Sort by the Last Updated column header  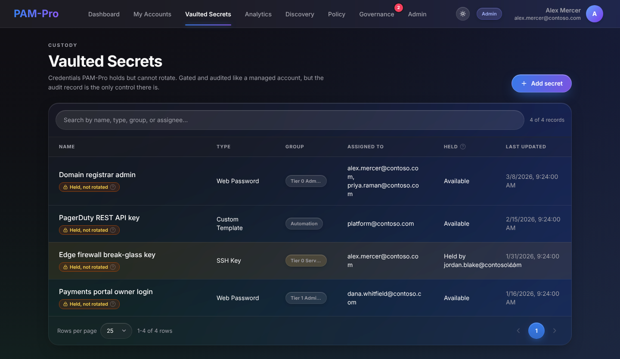coord(526,147)
